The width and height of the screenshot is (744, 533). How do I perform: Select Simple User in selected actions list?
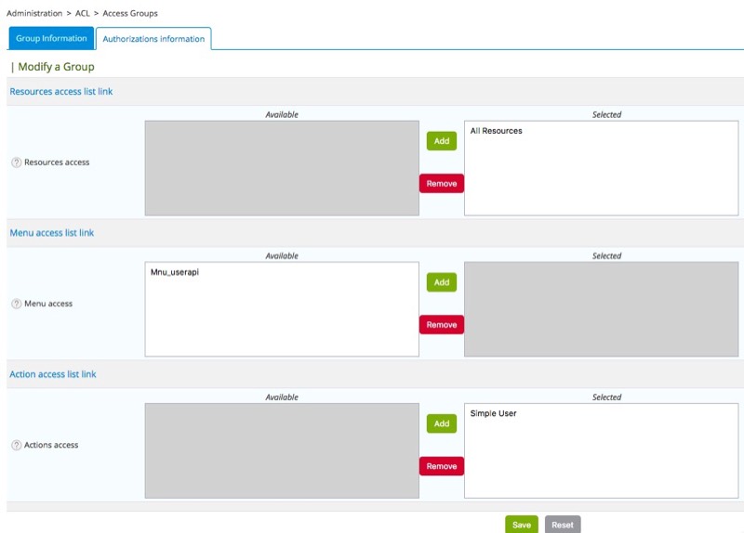pos(493,413)
